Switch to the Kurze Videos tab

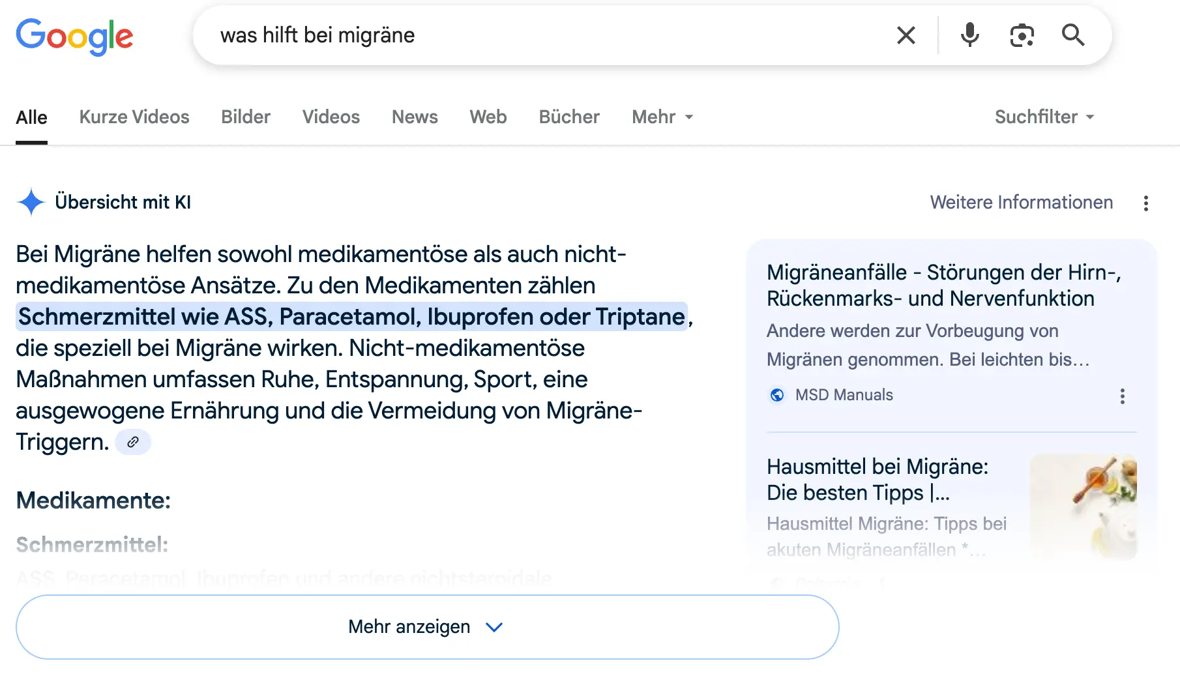point(134,117)
